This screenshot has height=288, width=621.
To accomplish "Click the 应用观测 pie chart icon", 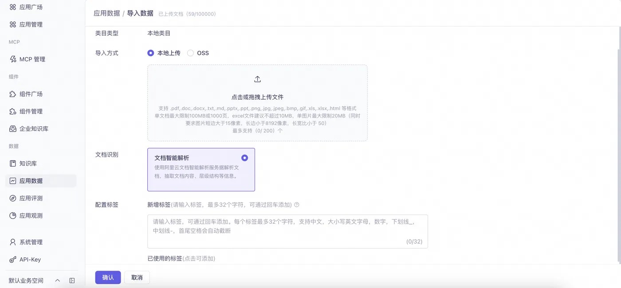I will click(13, 215).
